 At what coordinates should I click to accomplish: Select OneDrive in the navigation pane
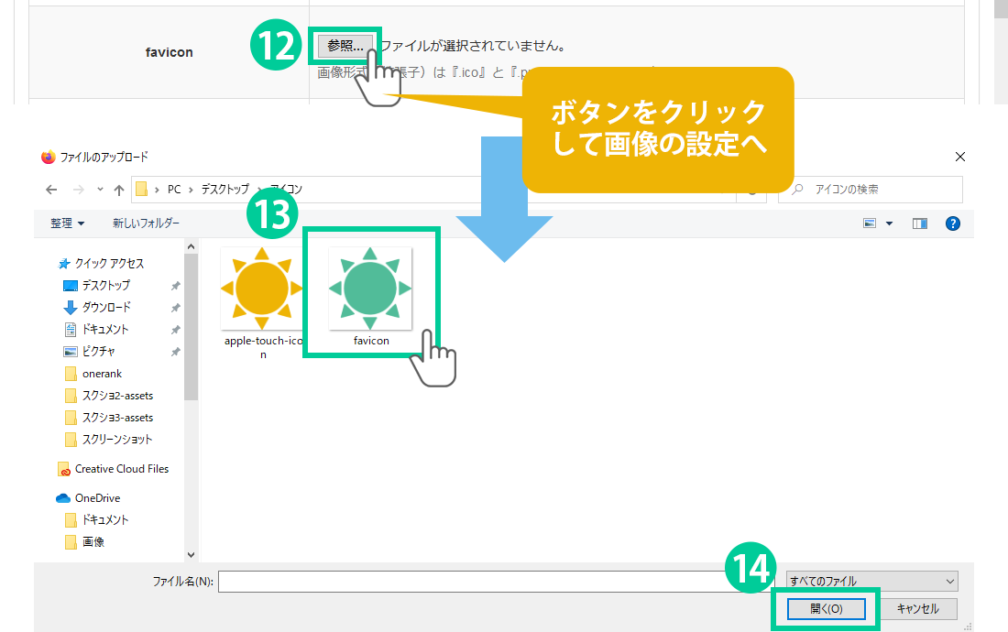tap(97, 498)
